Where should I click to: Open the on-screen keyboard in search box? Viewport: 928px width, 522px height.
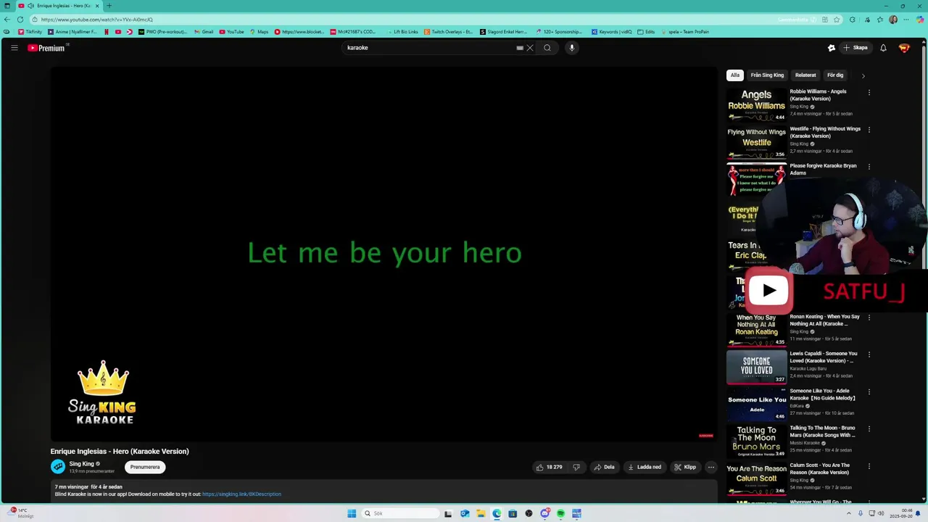[x=520, y=48]
